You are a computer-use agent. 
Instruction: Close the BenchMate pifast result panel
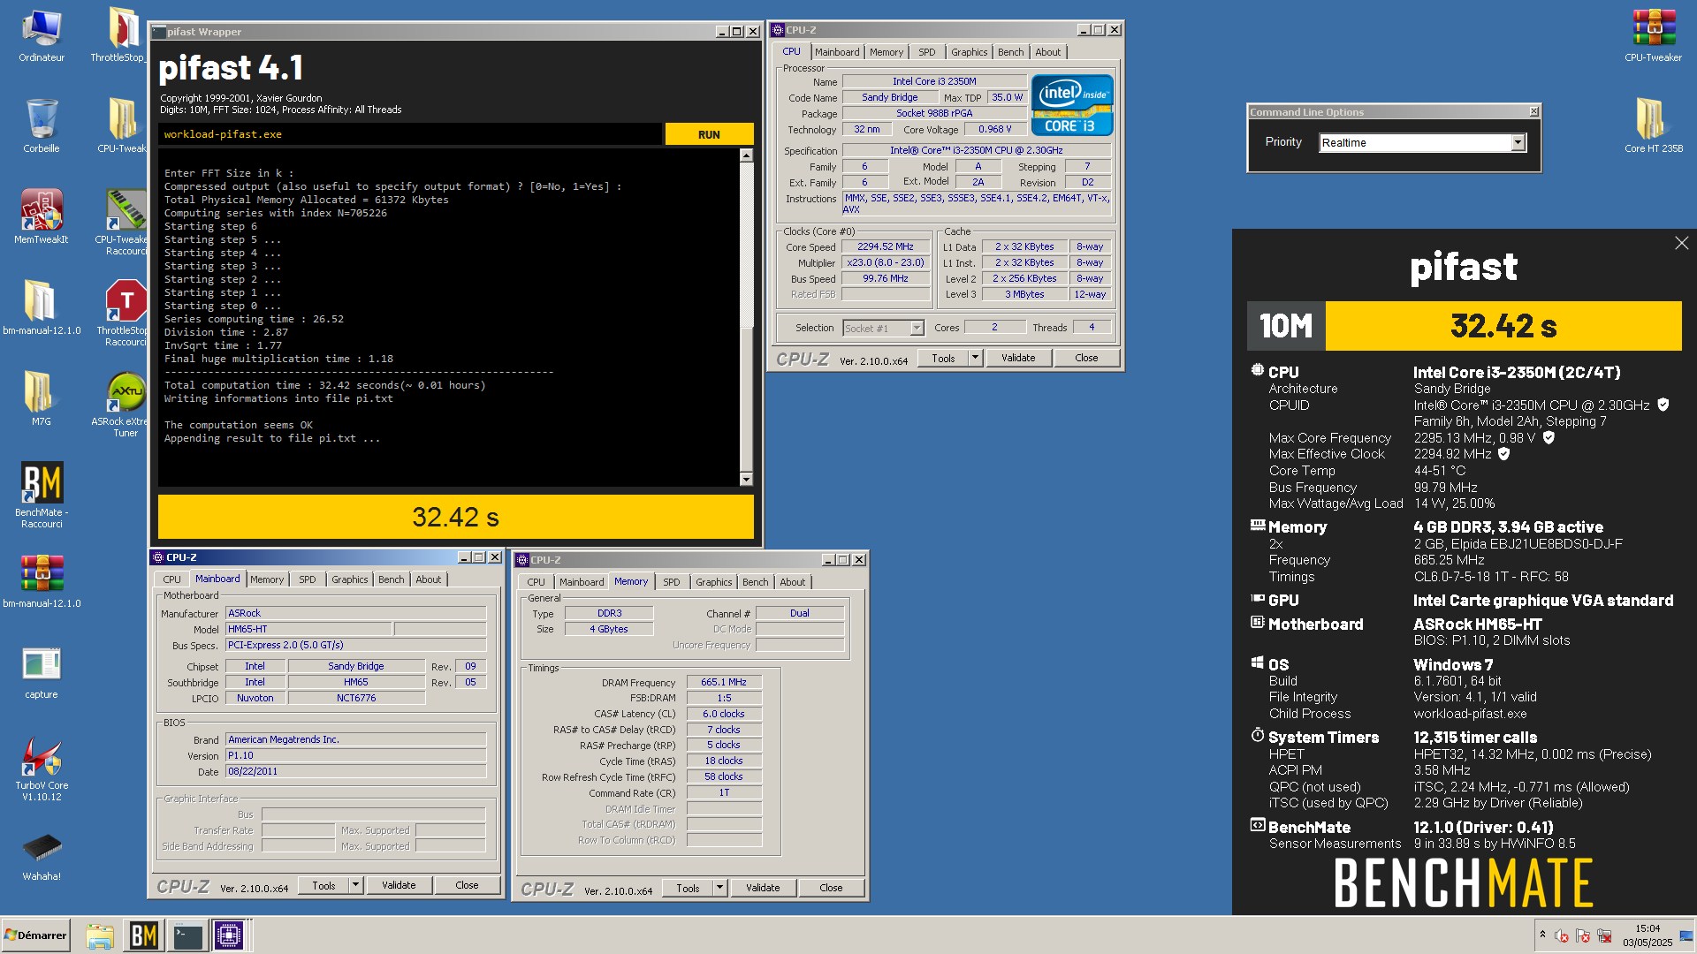coord(1681,243)
